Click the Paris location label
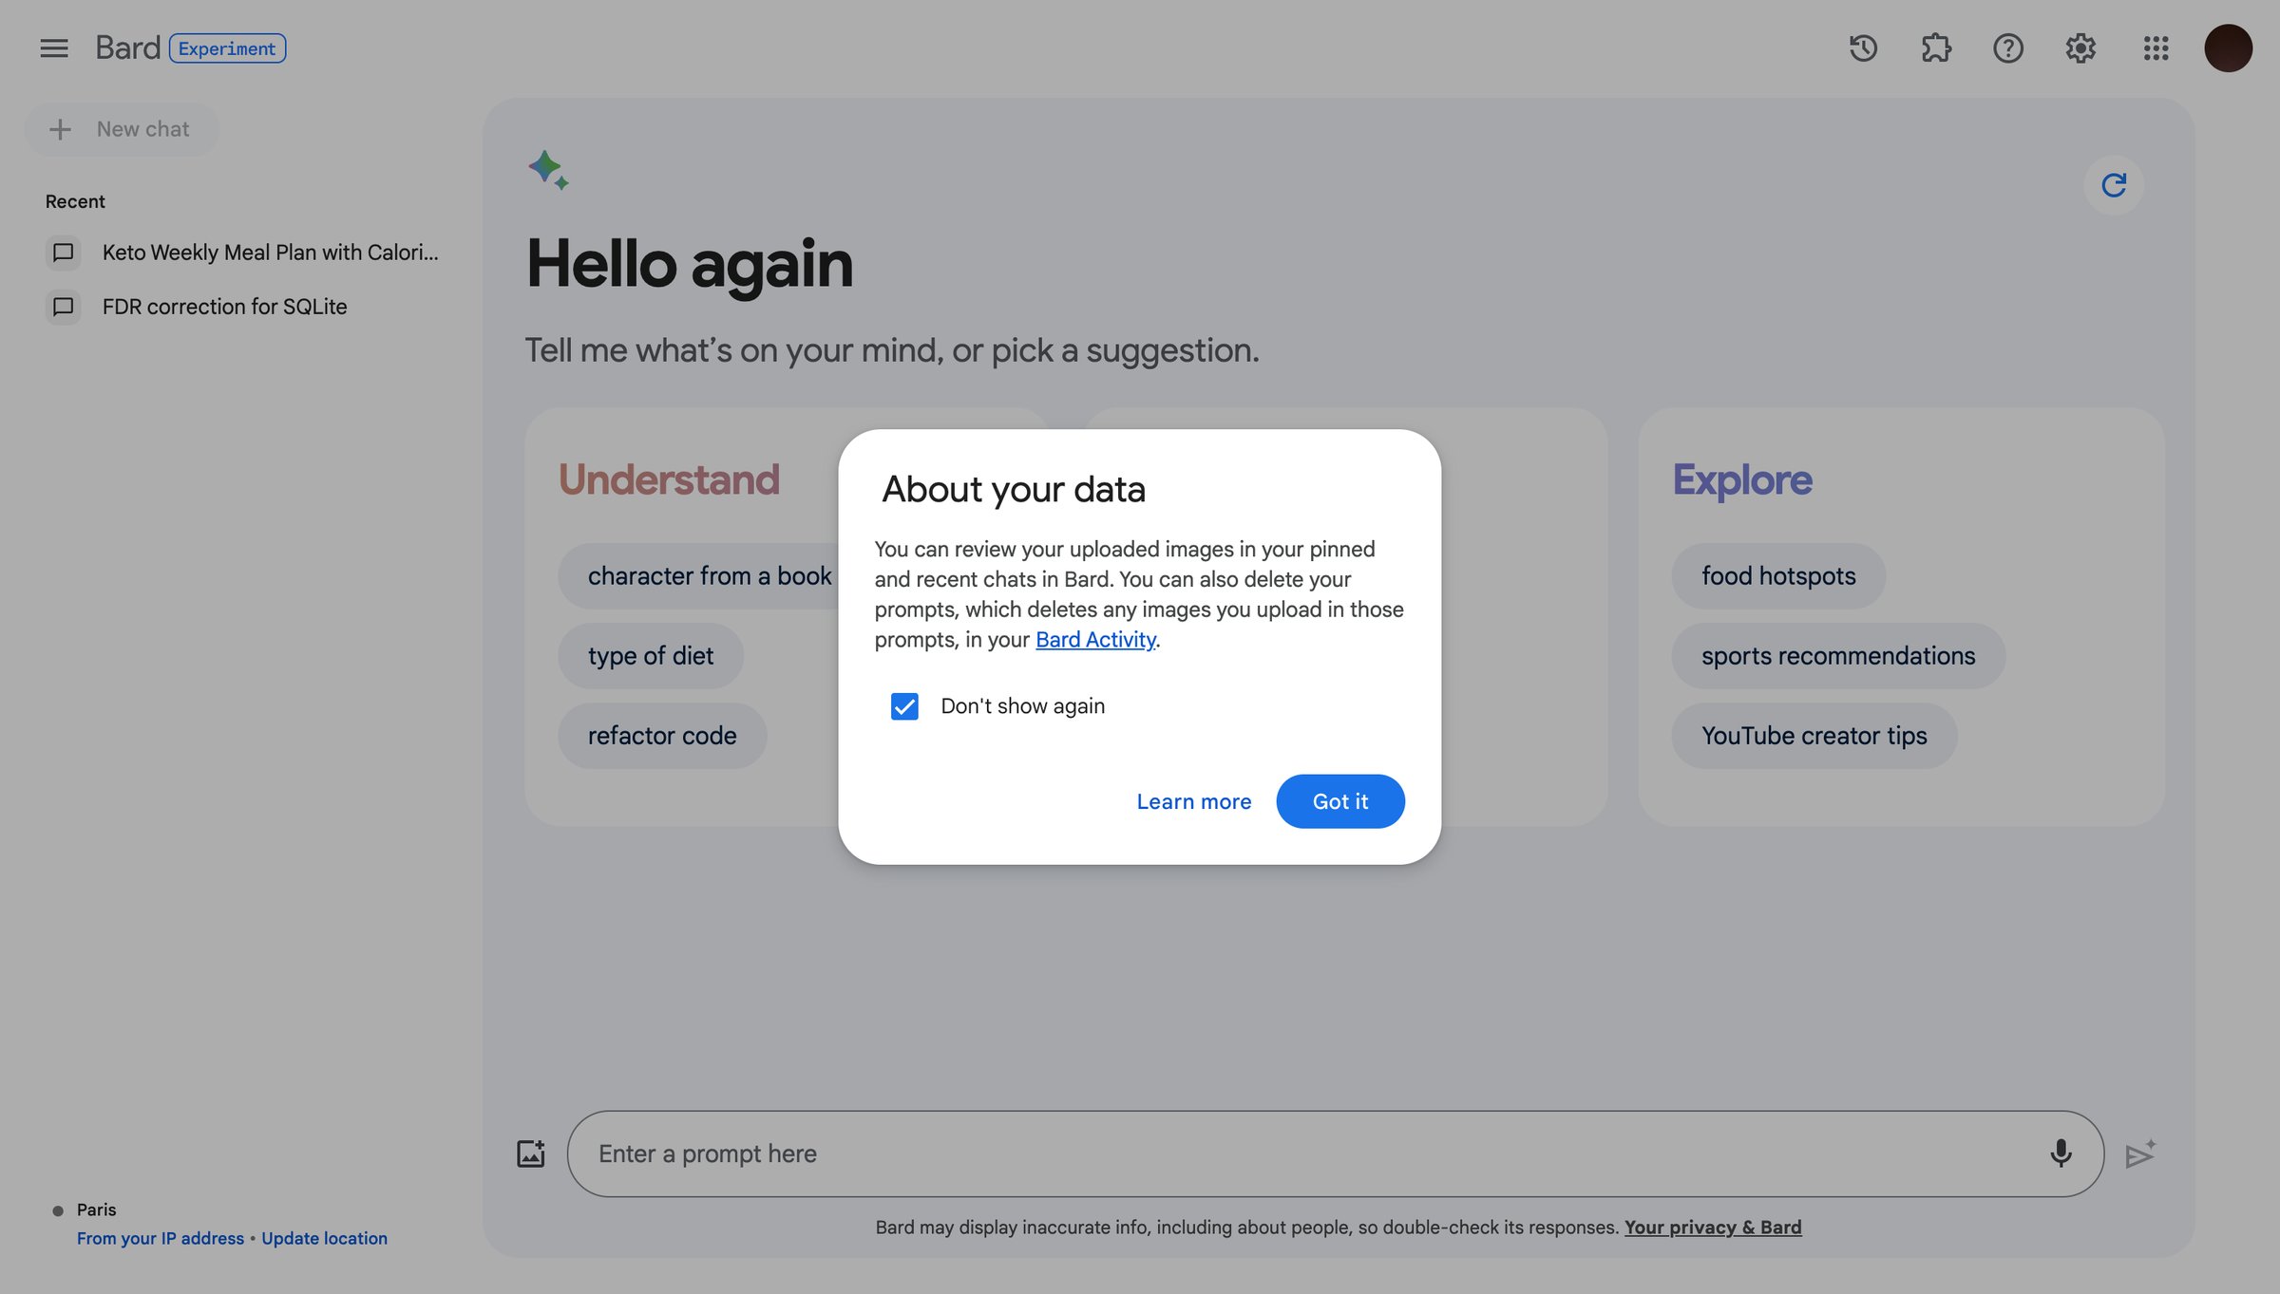The height and width of the screenshot is (1294, 2280). [x=96, y=1210]
